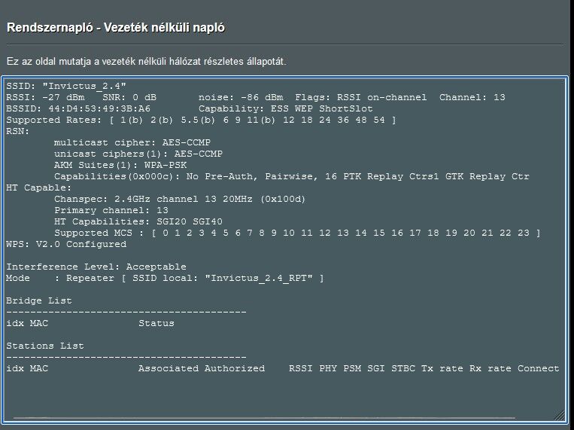Click the multicast cipher AES-CCMP line

coord(132,142)
